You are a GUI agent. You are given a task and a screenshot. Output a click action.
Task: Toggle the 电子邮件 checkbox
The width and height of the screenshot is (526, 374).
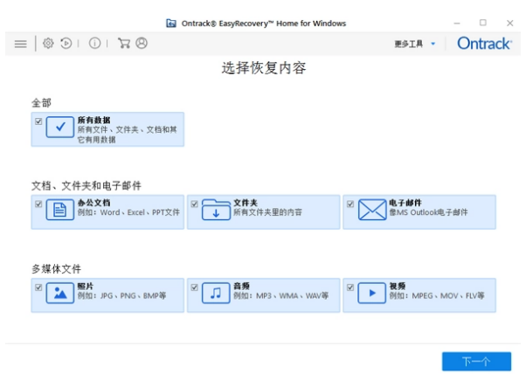click(x=350, y=204)
